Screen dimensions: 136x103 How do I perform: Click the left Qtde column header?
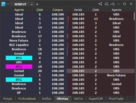pos(40,10)
